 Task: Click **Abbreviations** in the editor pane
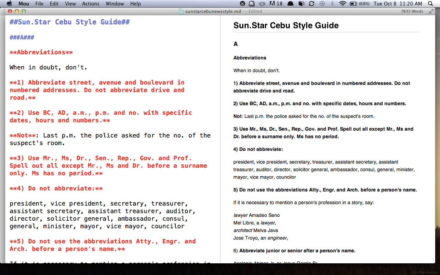41,52
